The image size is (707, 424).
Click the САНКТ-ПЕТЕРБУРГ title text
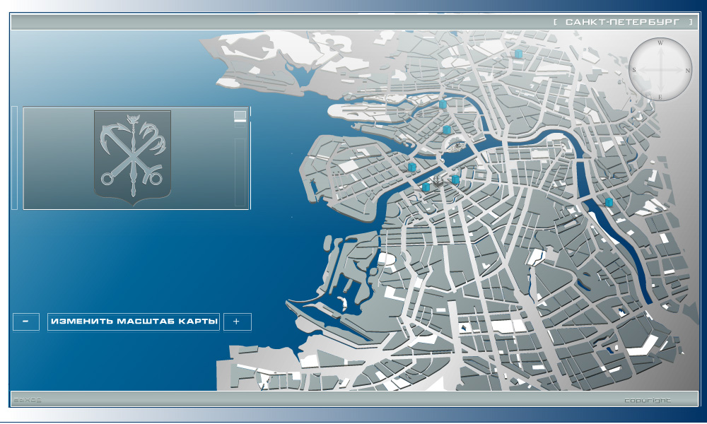(x=622, y=22)
